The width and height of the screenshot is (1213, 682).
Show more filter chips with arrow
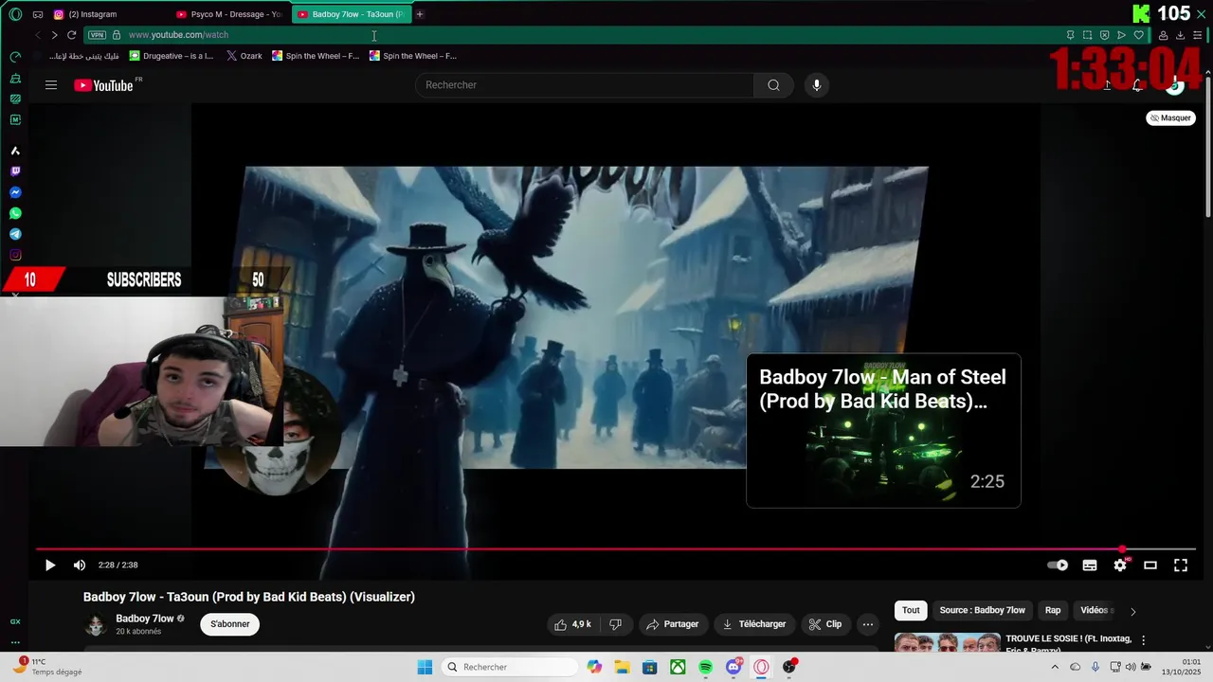(1132, 611)
